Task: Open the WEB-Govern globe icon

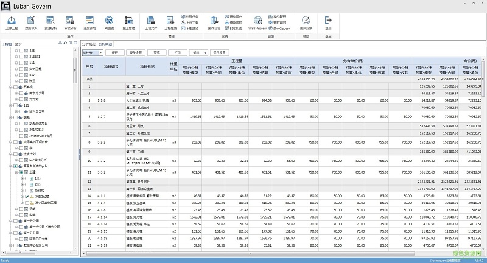Action: tap(258, 21)
